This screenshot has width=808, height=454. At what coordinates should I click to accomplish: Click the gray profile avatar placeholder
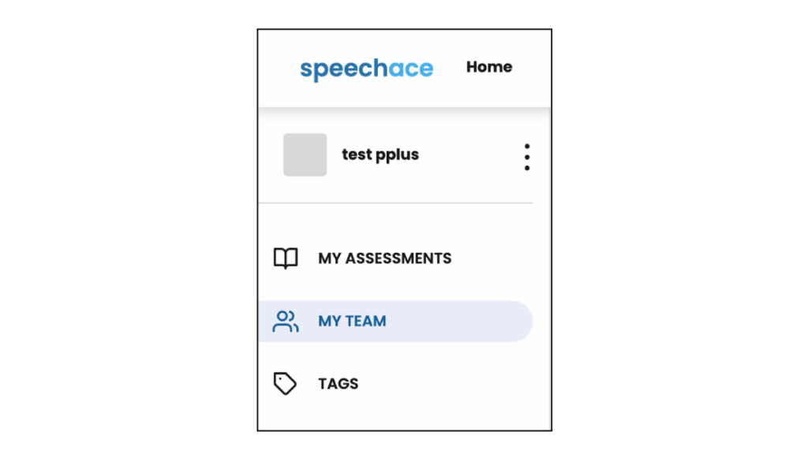point(305,154)
